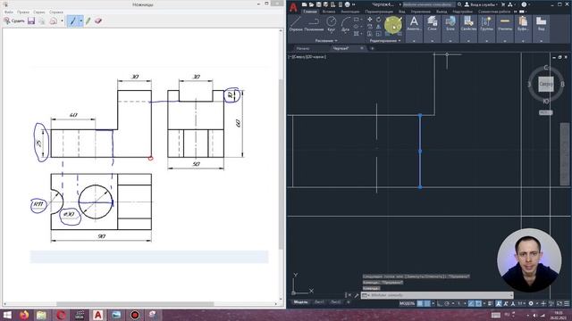Toggle polar tracking in status bar
Image resolution: width=572 pixels, height=321 pixels.
447,303
